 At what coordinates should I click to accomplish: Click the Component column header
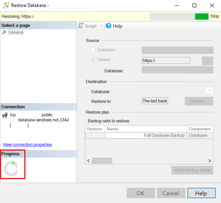click(x=200, y=129)
